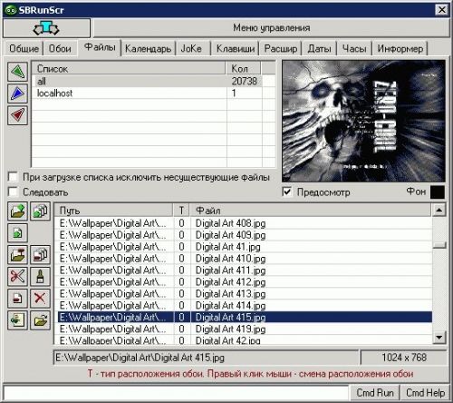Screen dimensions: 453x403
Task: Click the add folder with green arrow icon
Action: pyautogui.click(x=17, y=211)
